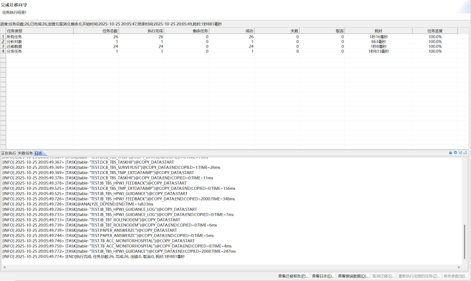This screenshot has height=281, width=471.
Task: Click the 完成迁移向导 title text
Action: pos(14,5)
